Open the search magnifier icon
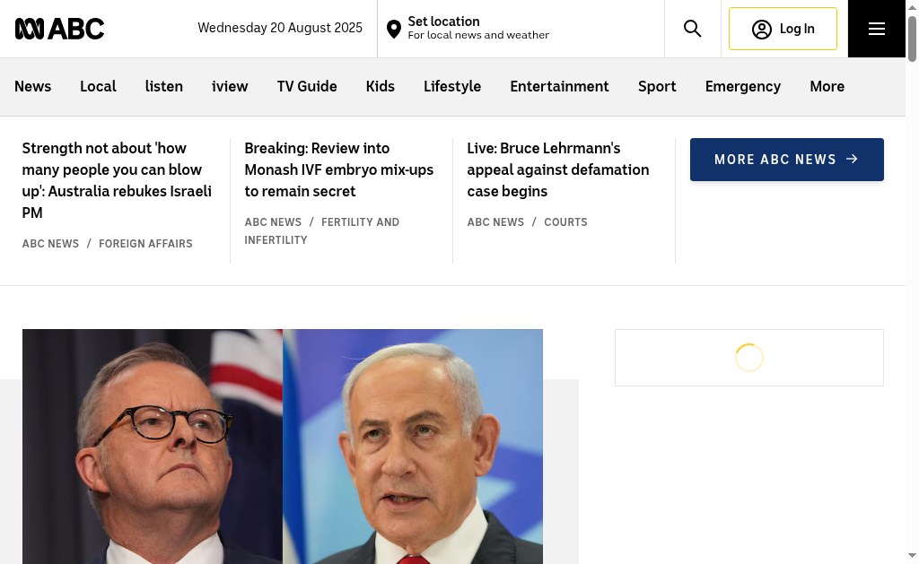Viewport: 919px width, 564px height. point(692,29)
